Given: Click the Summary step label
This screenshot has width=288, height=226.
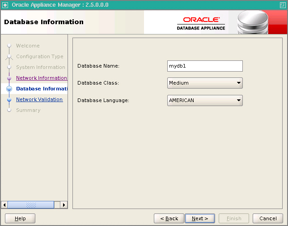Looking at the screenshot, I should [x=28, y=110].
